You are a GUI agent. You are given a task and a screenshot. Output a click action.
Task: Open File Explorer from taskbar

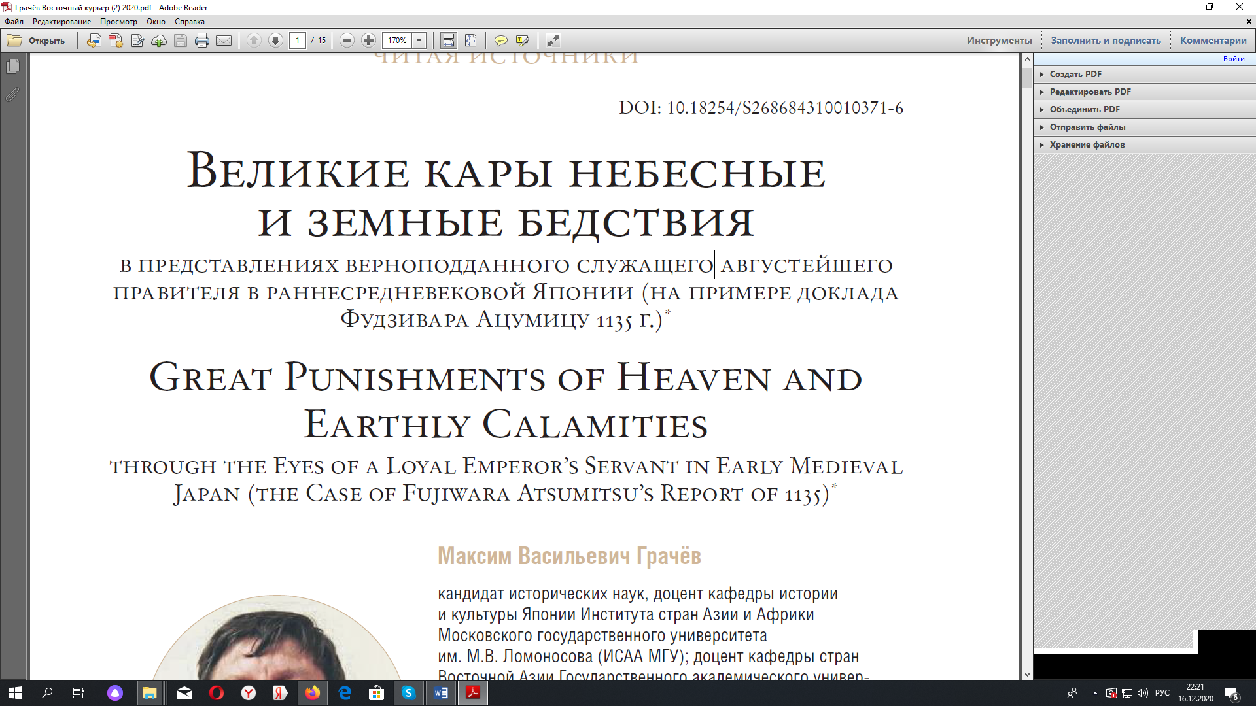pyautogui.click(x=150, y=693)
